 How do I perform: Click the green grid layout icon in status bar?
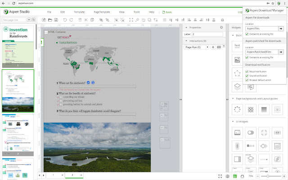(x=235, y=176)
